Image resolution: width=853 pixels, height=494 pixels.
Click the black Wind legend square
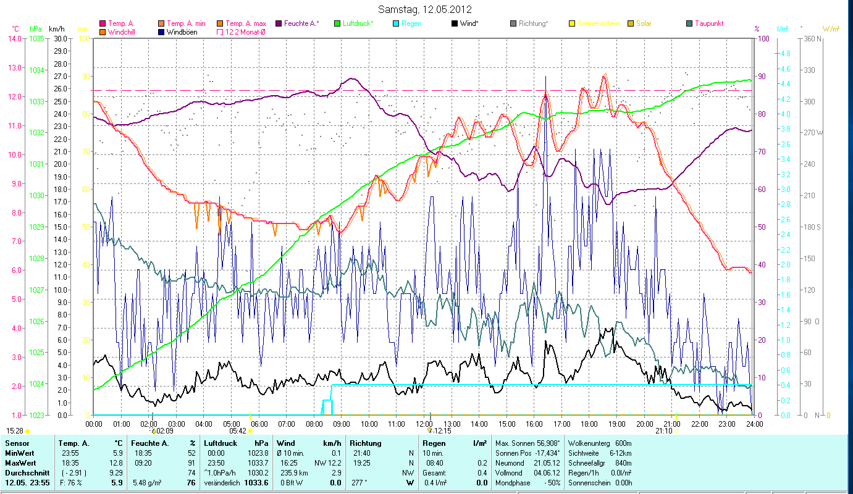click(455, 23)
